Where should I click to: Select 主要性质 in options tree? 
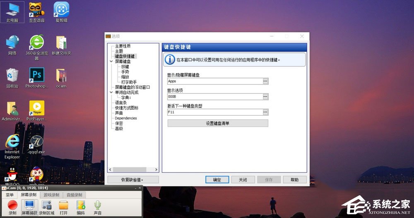pyautogui.click(x=123, y=46)
